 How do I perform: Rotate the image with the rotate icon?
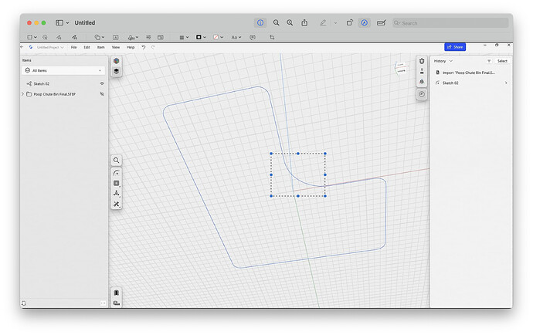[349, 22]
